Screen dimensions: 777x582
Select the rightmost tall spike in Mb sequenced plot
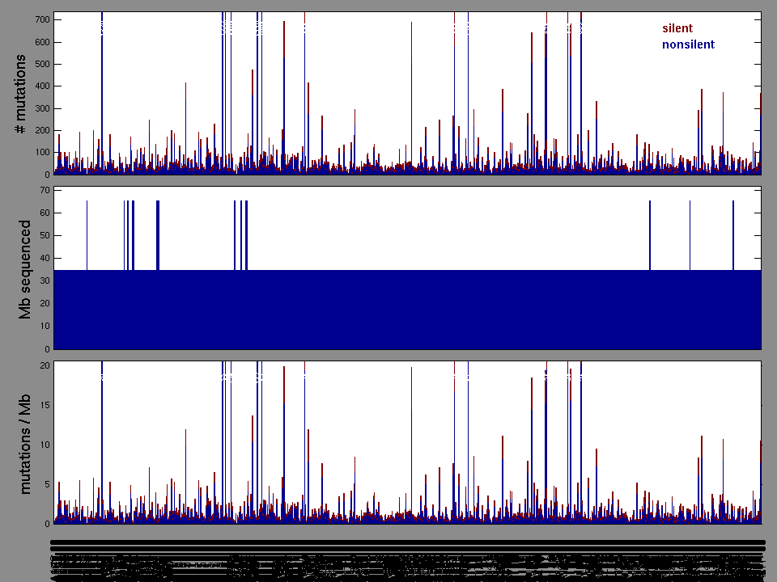[x=733, y=234]
